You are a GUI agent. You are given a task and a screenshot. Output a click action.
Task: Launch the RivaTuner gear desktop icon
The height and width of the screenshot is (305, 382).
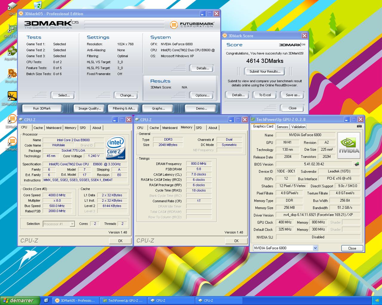point(11,76)
